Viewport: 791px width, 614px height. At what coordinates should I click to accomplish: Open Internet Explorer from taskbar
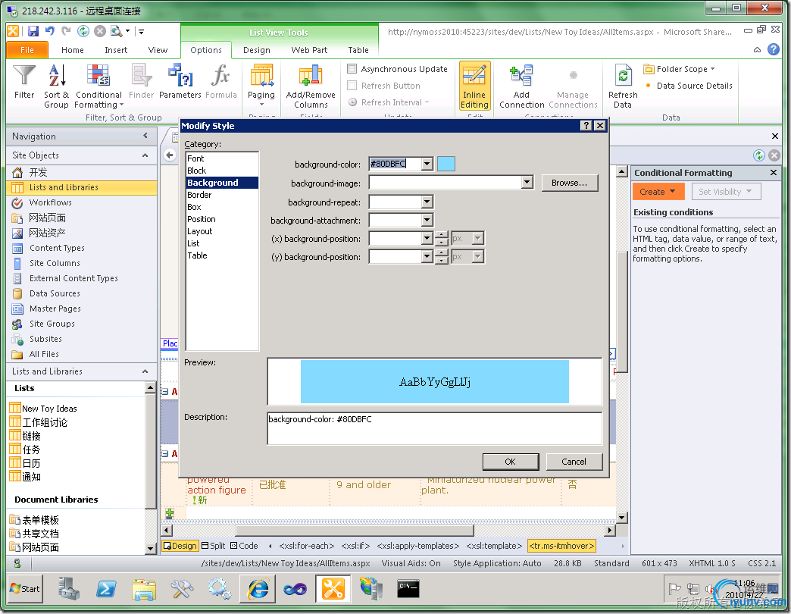258,589
